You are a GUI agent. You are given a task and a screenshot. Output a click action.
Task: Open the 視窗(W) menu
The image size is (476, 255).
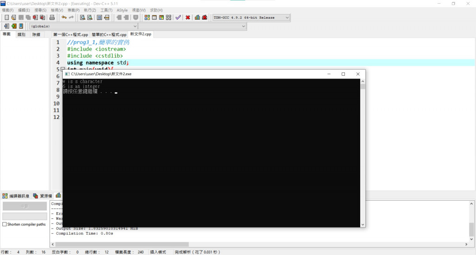pyautogui.click(x=139, y=10)
